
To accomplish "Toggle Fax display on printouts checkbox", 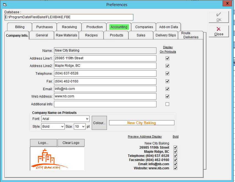I will [167, 81].
